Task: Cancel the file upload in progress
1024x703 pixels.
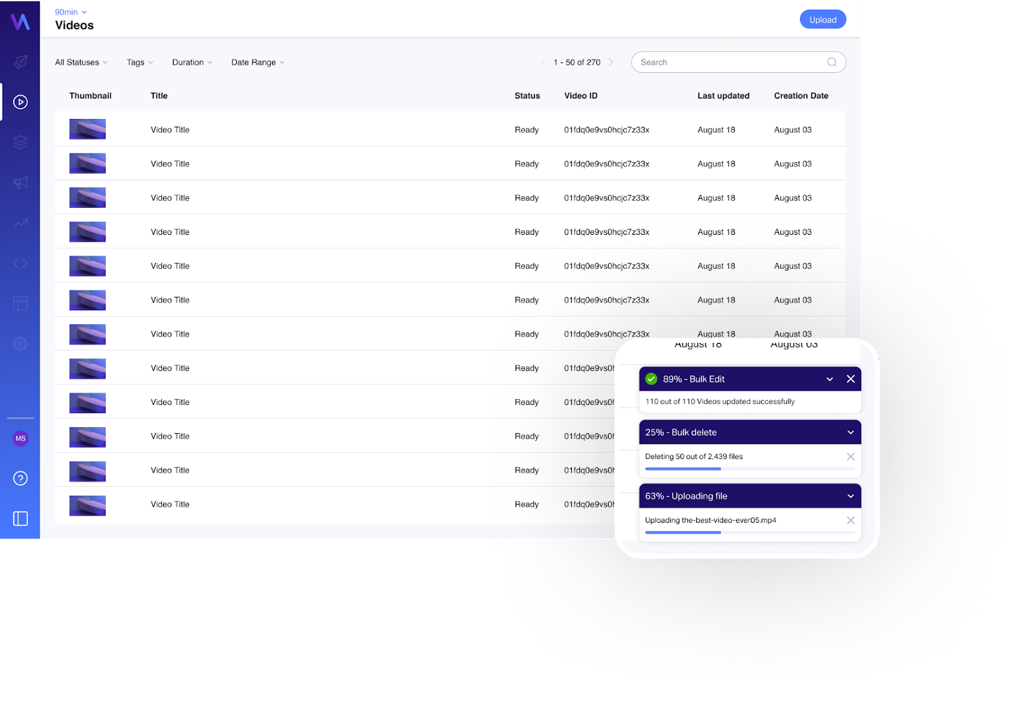Action: click(x=851, y=520)
